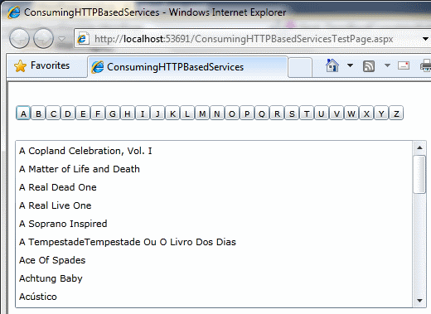
Task: Select letter G filter button
Action: pyautogui.click(x=113, y=114)
